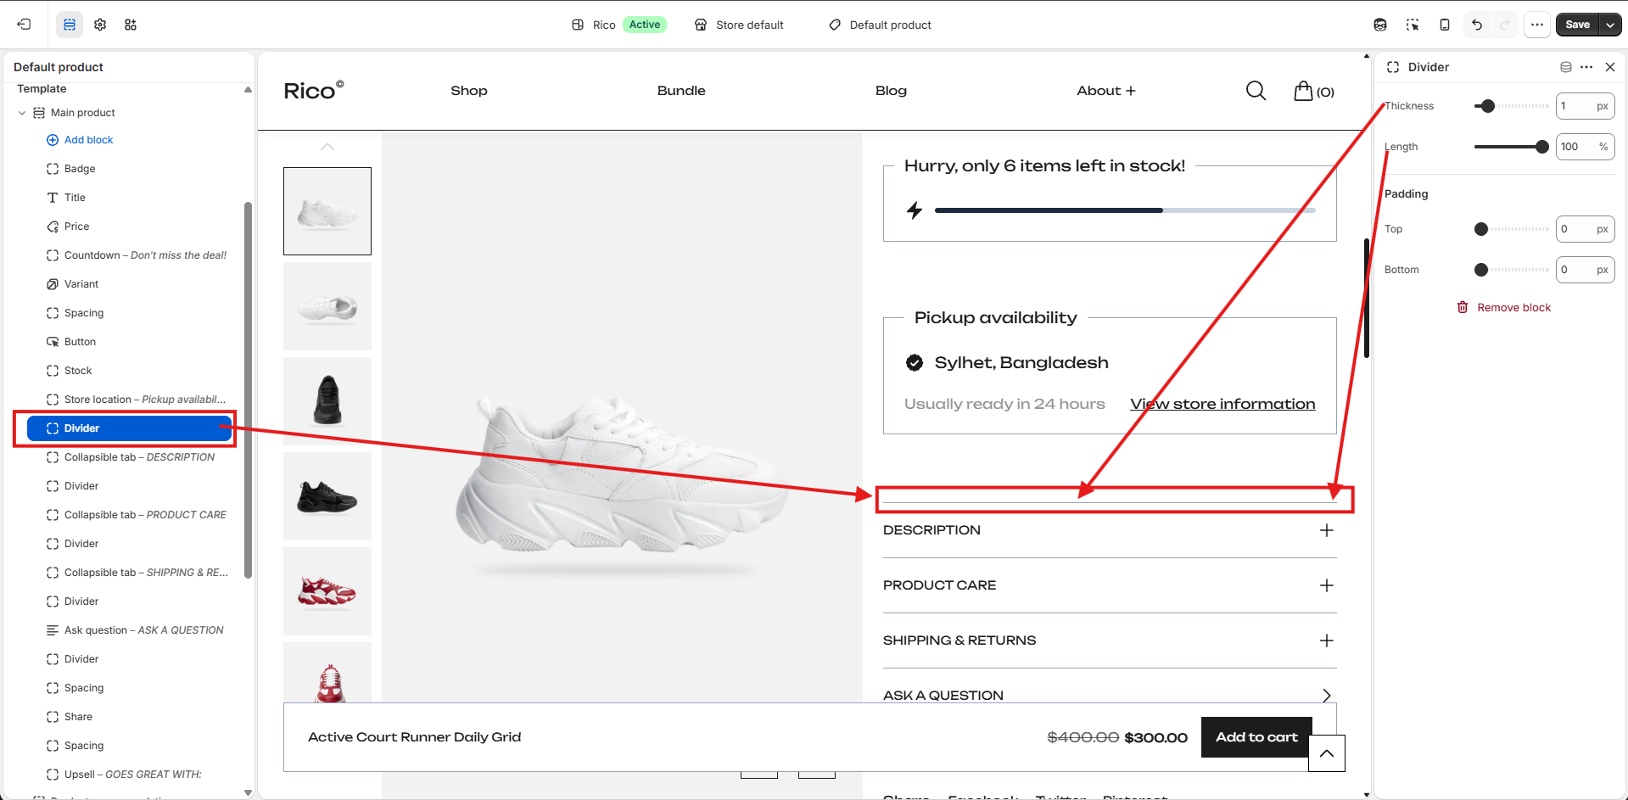Viewport: 1628px width, 800px height.
Task: Click the inspector selection icon
Action: (x=1413, y=25)
